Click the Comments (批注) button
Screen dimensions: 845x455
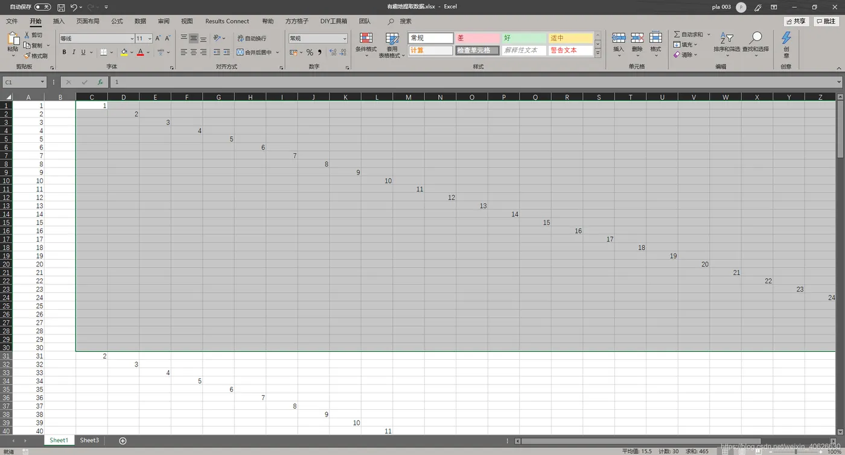point(826,21)
